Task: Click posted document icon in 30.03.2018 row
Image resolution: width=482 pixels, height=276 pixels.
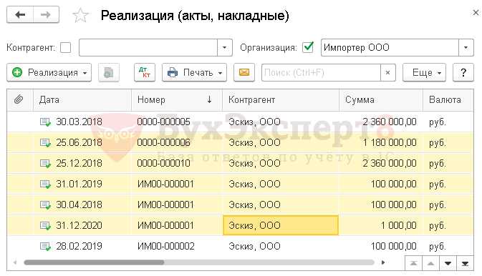Action: (46, 122)
